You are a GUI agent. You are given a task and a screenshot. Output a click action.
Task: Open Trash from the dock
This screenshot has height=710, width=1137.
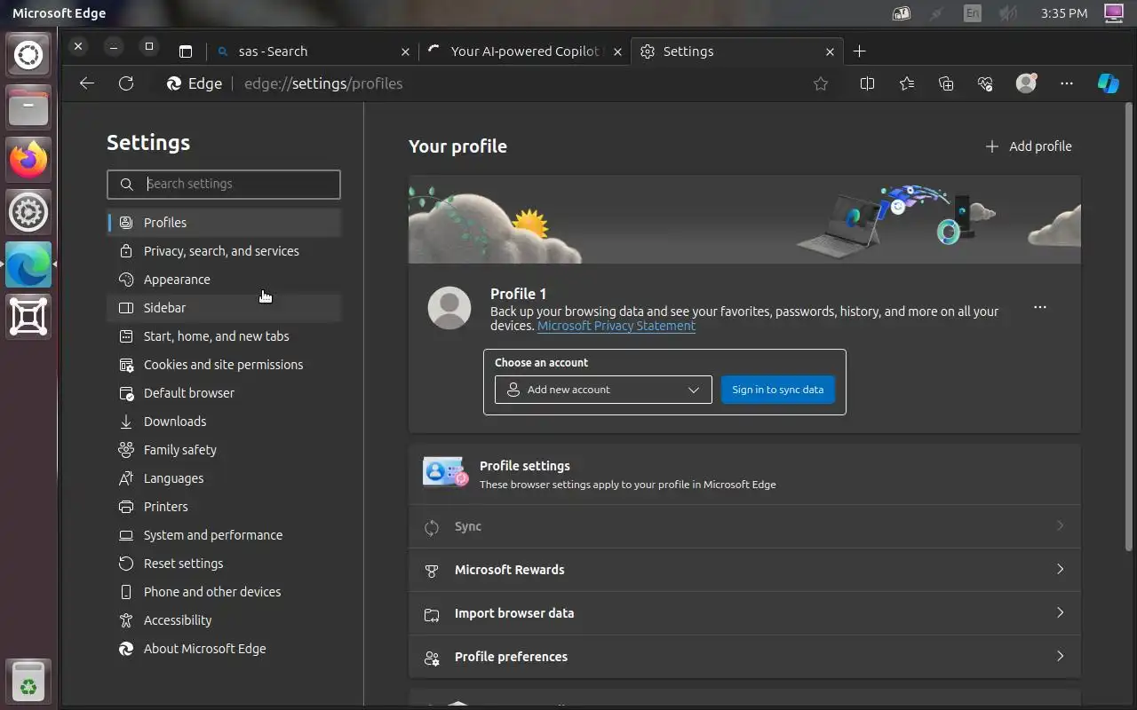[x=28, y=682]
